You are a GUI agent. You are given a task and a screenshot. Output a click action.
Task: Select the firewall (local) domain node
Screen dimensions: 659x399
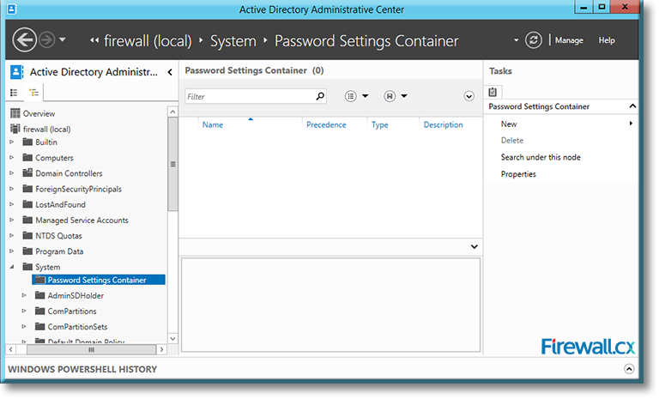click(x=46, y=129)
